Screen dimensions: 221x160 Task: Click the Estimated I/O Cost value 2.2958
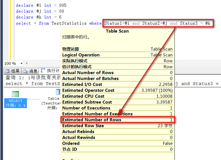pyautogui.click(x=166, y=84)
